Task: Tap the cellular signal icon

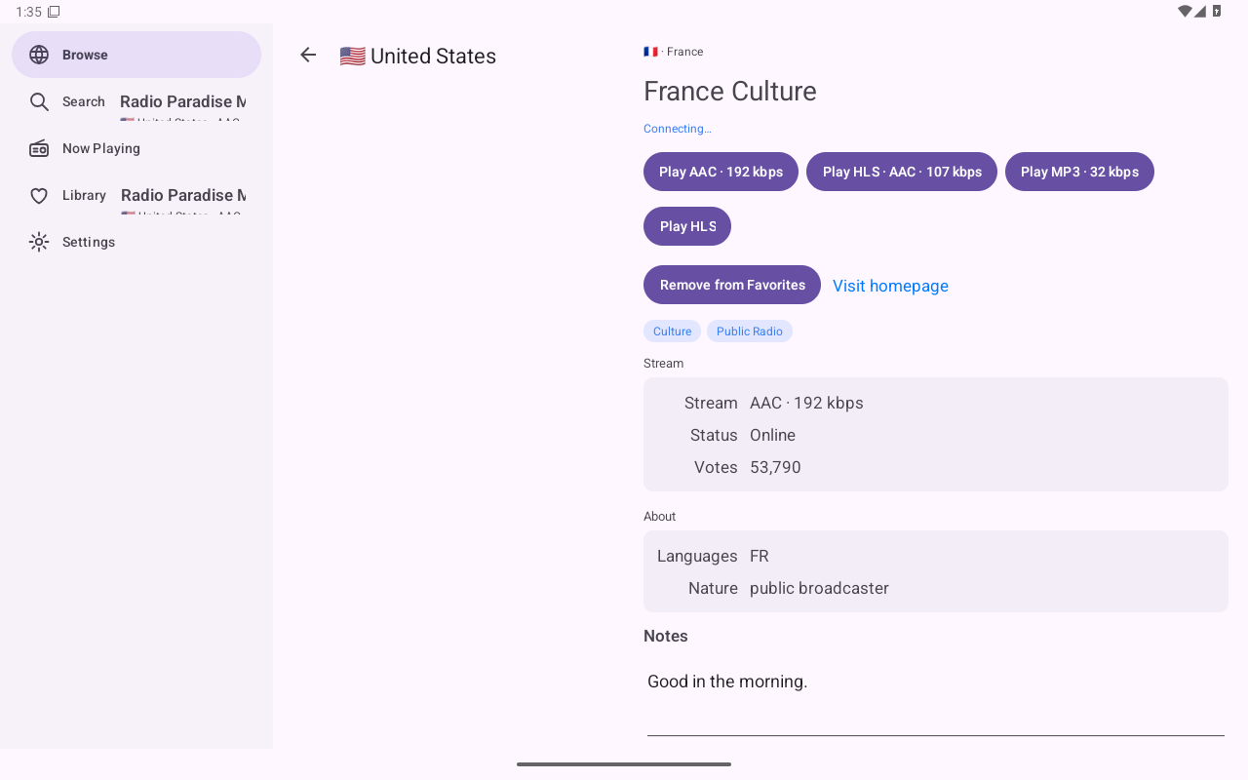Action: click(1200, 12)
